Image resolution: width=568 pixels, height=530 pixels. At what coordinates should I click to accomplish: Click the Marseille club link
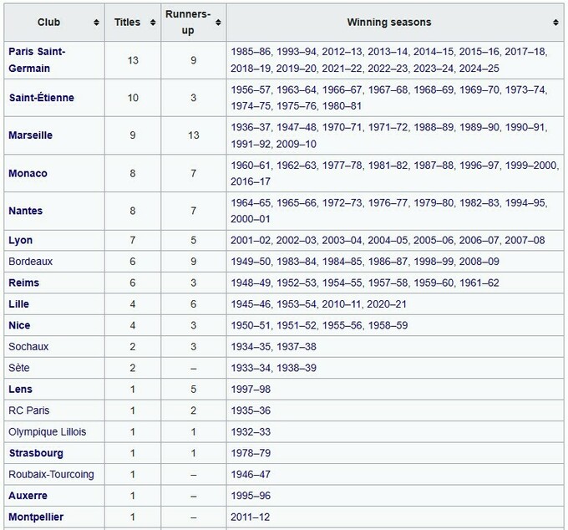pos(30,135)
